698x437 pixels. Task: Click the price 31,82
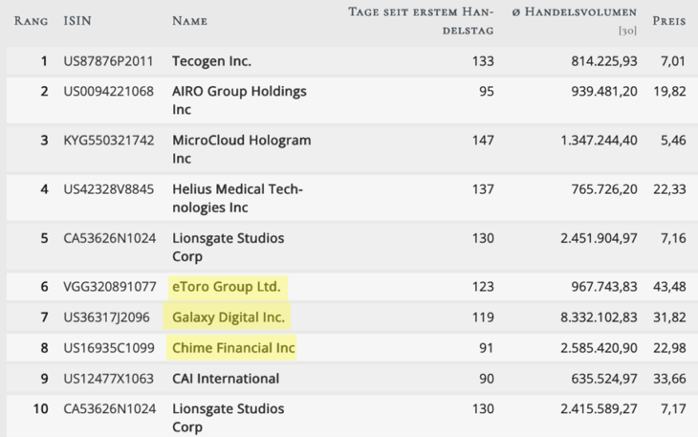click(669, 317)
